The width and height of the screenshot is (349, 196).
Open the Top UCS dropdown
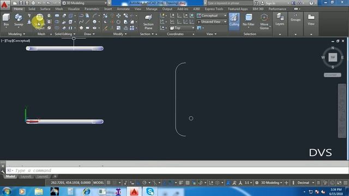[182, 28]
